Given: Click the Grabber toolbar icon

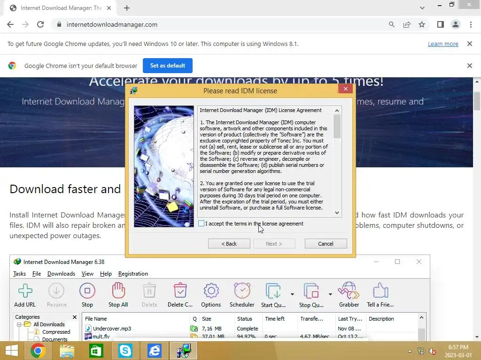Looking at the screenshot, I should 349,291.
